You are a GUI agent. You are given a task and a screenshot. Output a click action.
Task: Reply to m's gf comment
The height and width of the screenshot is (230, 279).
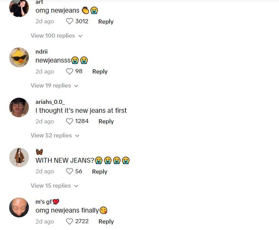tap(106, 221)
